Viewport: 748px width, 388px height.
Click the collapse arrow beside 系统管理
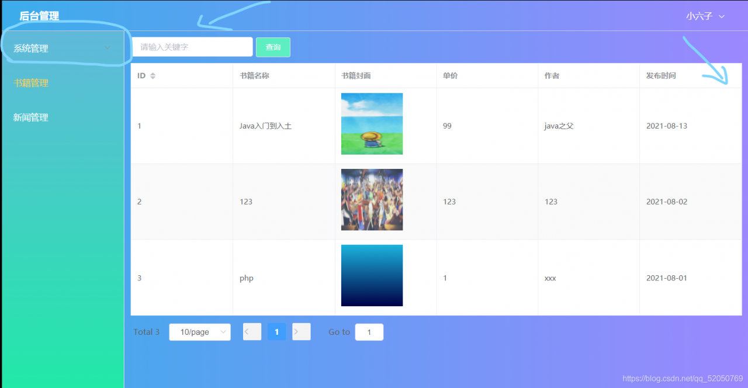click(x=108, y=48)
